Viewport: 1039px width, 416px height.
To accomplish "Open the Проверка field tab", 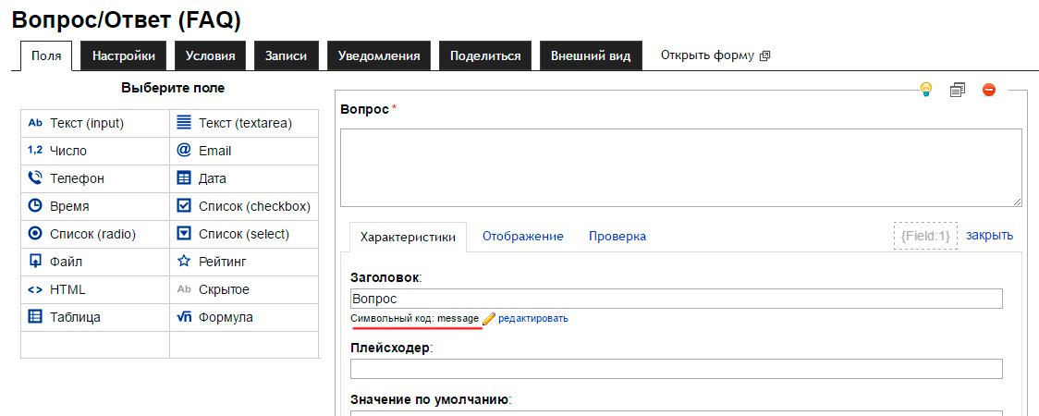I will click(617, 236).
